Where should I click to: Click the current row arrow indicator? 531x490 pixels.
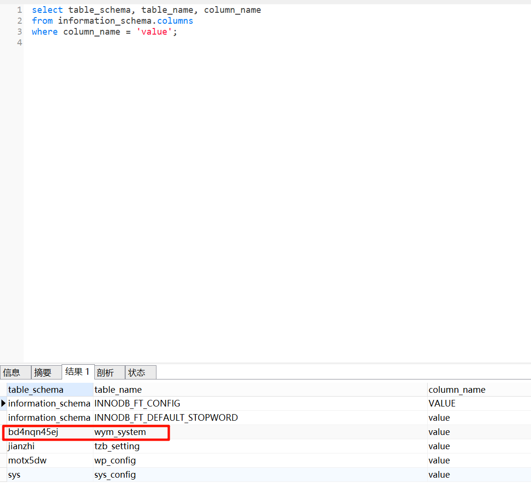pyautogui.click(x=4, y=404)
